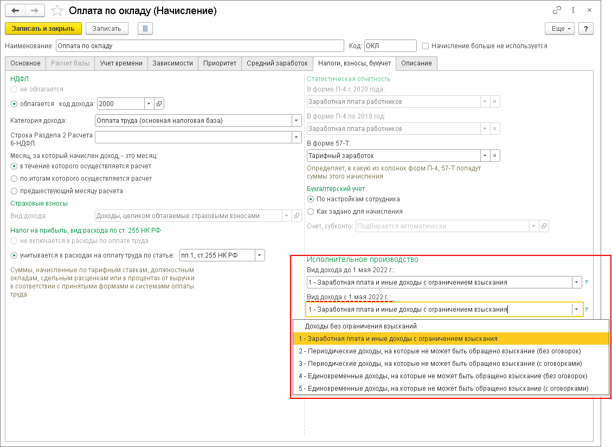The height and width of the screenshot is (447, 612).
Task: Choose 'по итогам которого осуществляется расчет'
Action: point(14,179)
